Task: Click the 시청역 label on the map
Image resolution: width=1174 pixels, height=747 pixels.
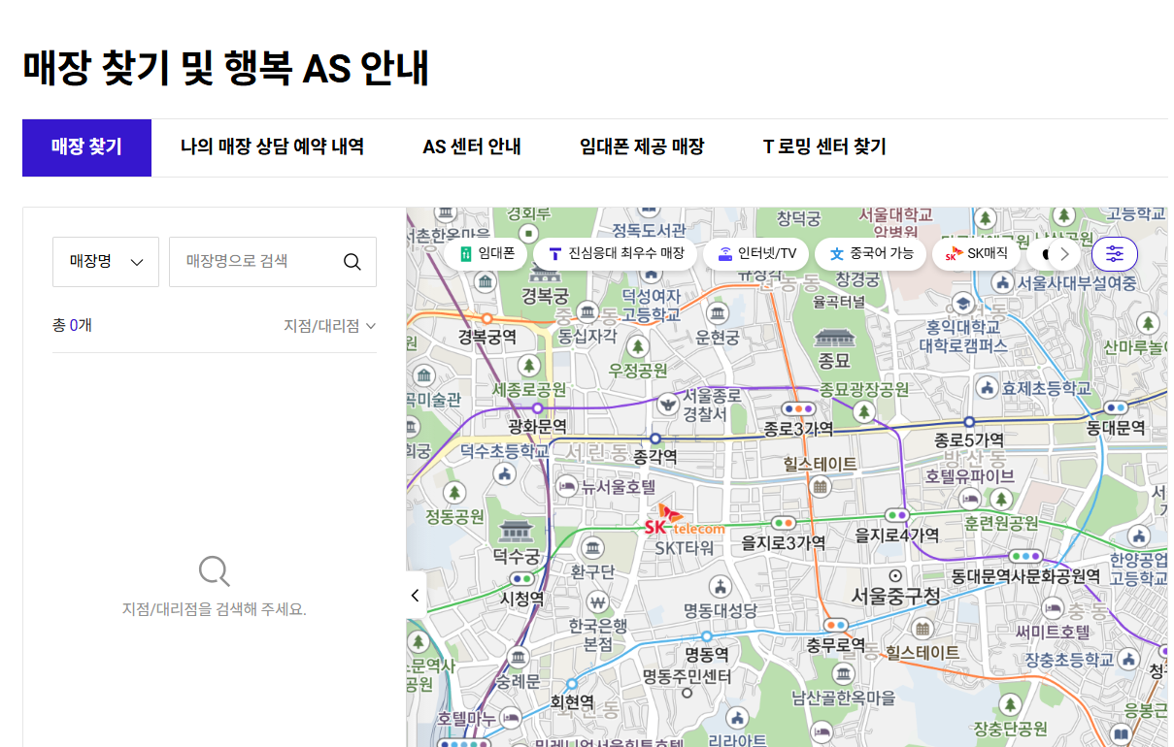Action: (x=521, y=599)
